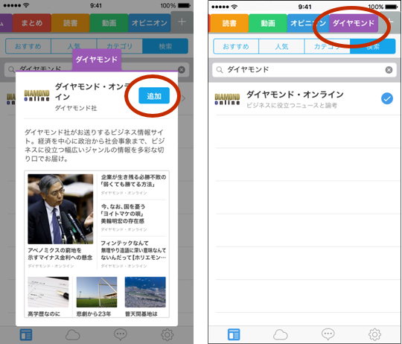Image resolution: width=402 pixels, height=344 pixels.
Task: Tap Diamond Online logo in right phone result
Action: click(x=227, y=99)
